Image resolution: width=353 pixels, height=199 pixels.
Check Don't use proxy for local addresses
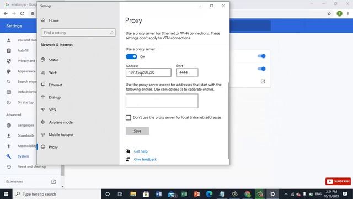click(129, 118)
